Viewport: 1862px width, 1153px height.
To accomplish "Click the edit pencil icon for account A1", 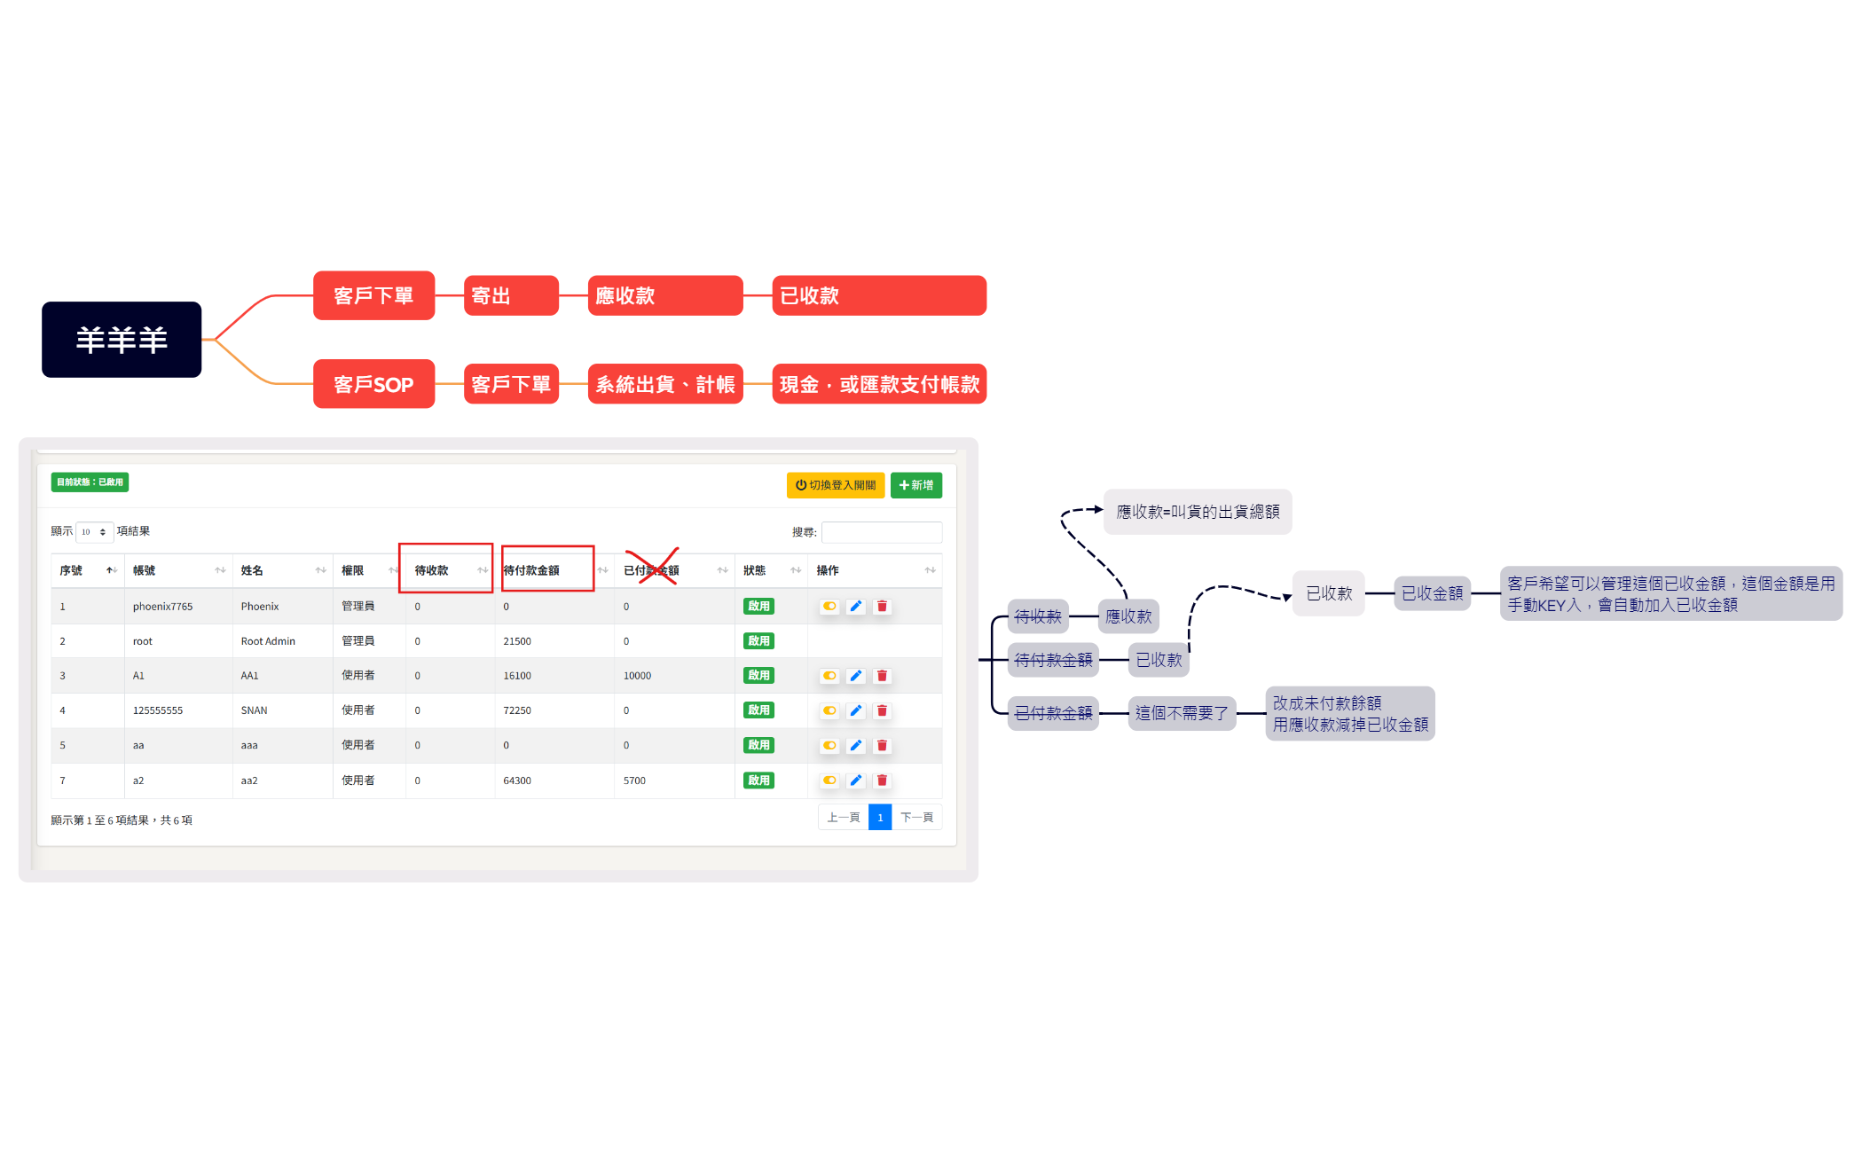I will point(855,676).
